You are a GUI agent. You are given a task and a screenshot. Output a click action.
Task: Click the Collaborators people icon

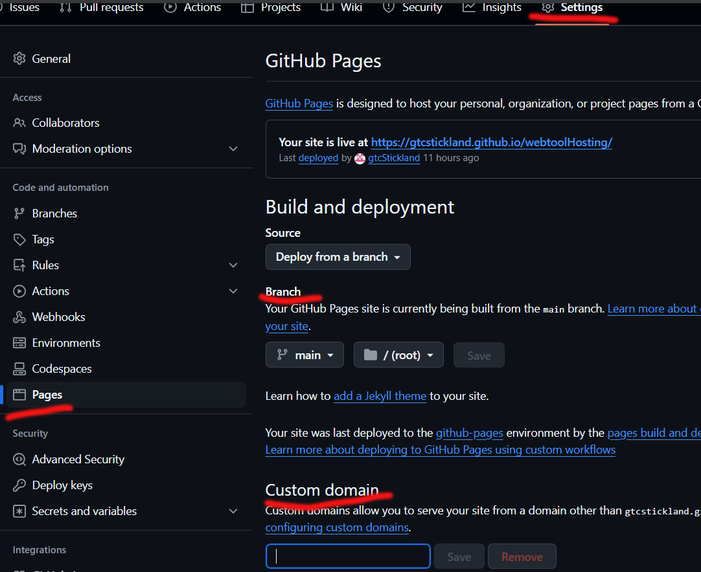pos(19,123)
